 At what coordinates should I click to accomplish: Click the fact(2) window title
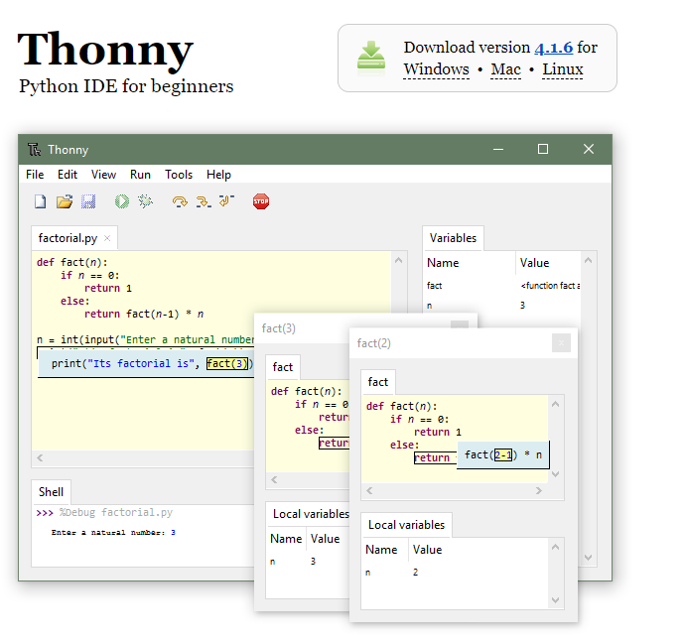click(x=374, y=343)
